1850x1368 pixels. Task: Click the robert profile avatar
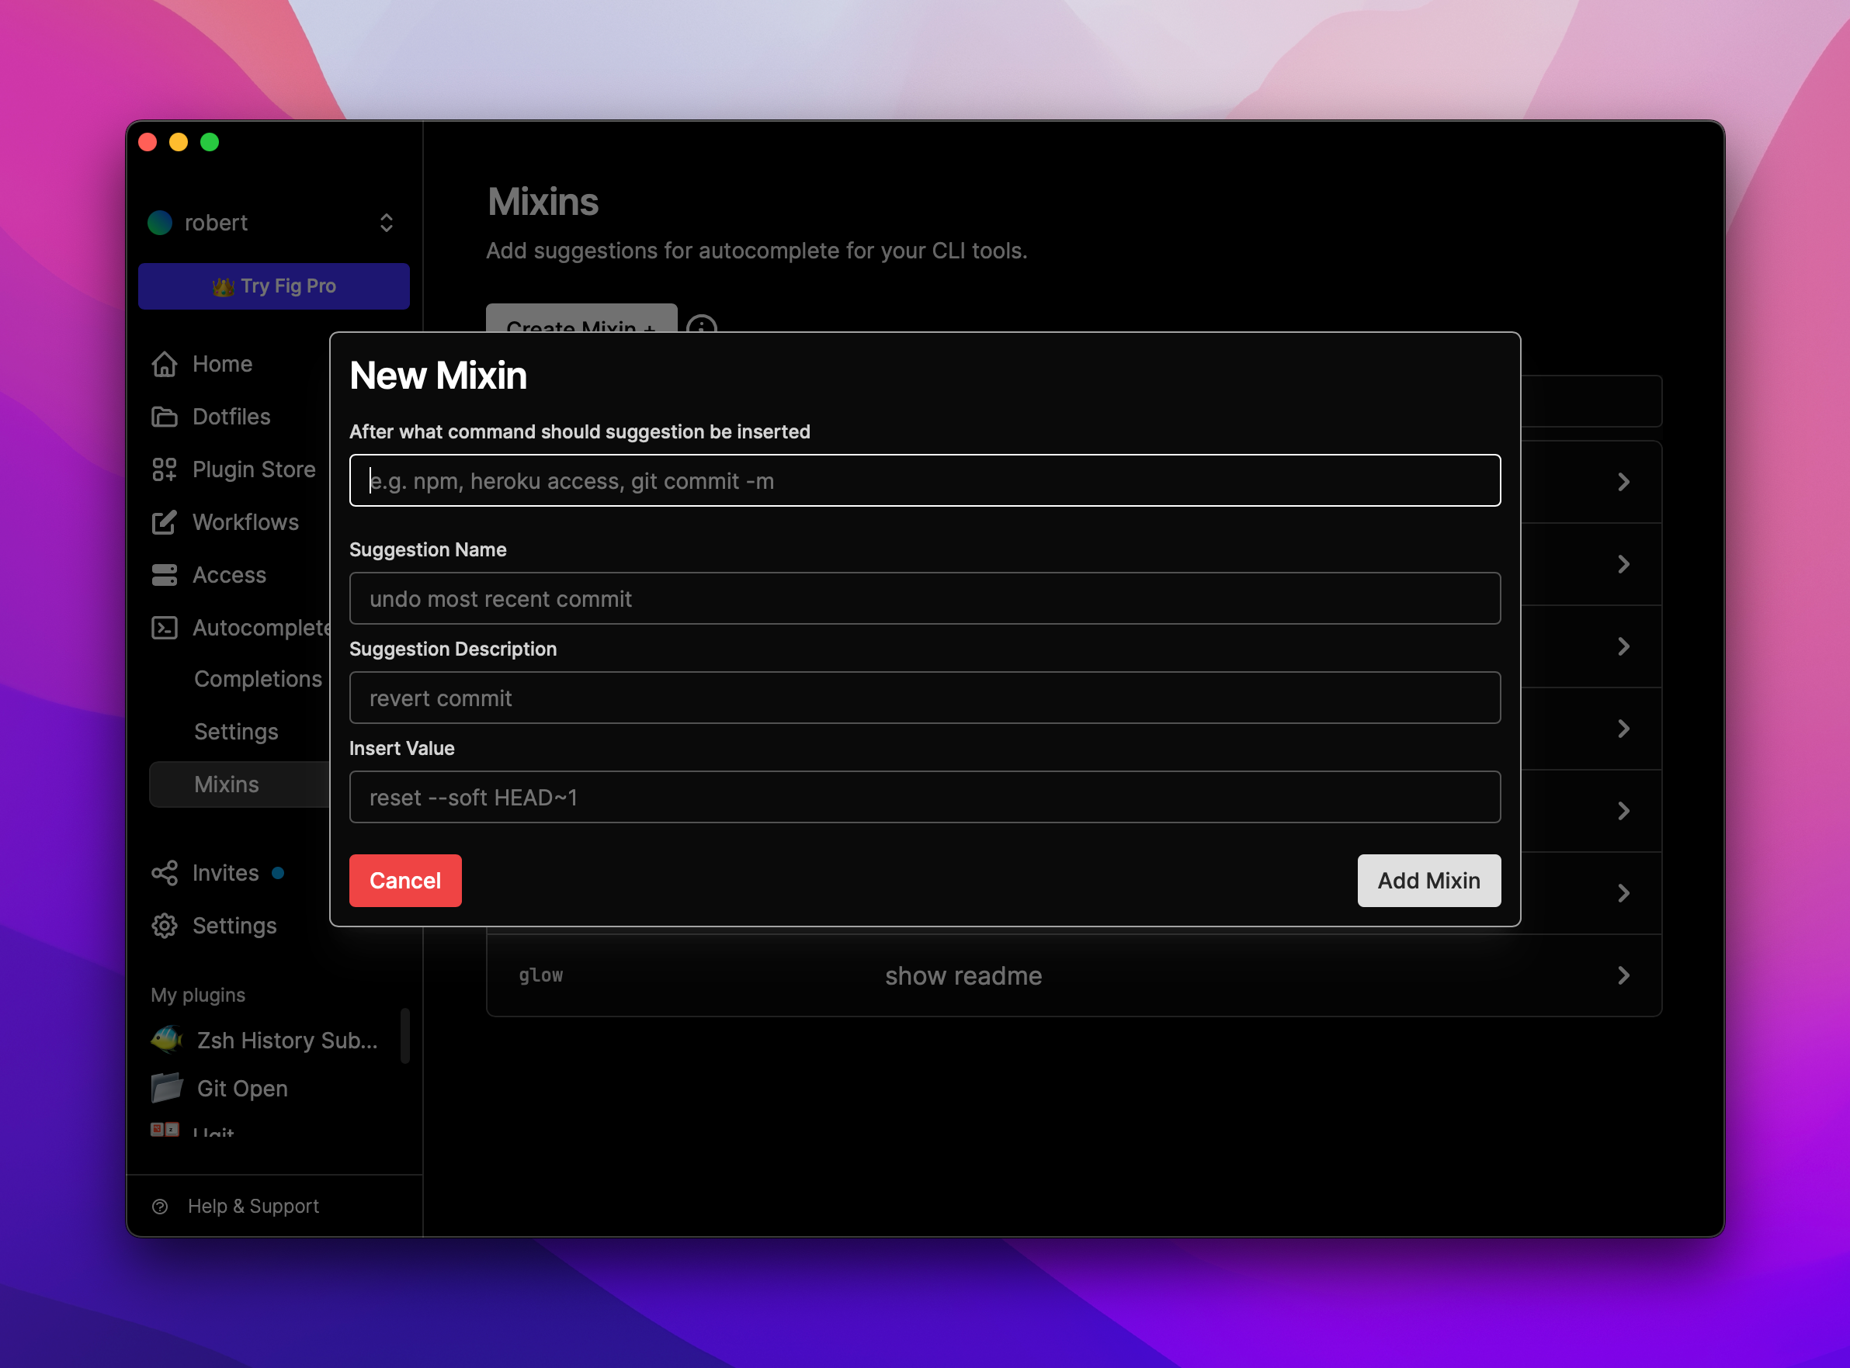click(159, 222)
